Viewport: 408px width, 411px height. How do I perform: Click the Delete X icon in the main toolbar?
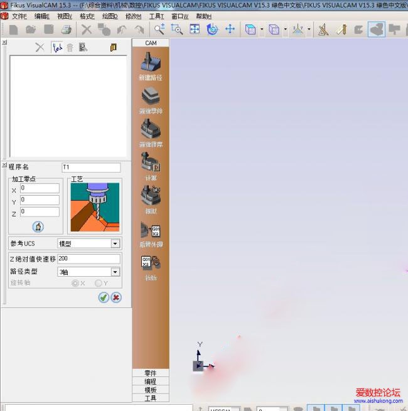click(x=86, y=29)
